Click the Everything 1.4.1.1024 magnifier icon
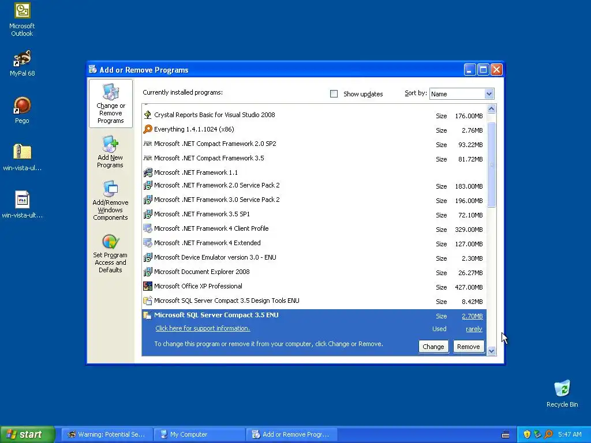The width and height of the screenshot is (591, 443). [x=148, y=129]
